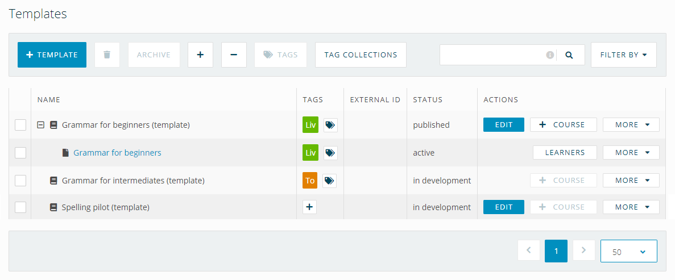This screenshot has height=280, width=675.
Task: Click the info icon inside search field
Action: (550, 55)
